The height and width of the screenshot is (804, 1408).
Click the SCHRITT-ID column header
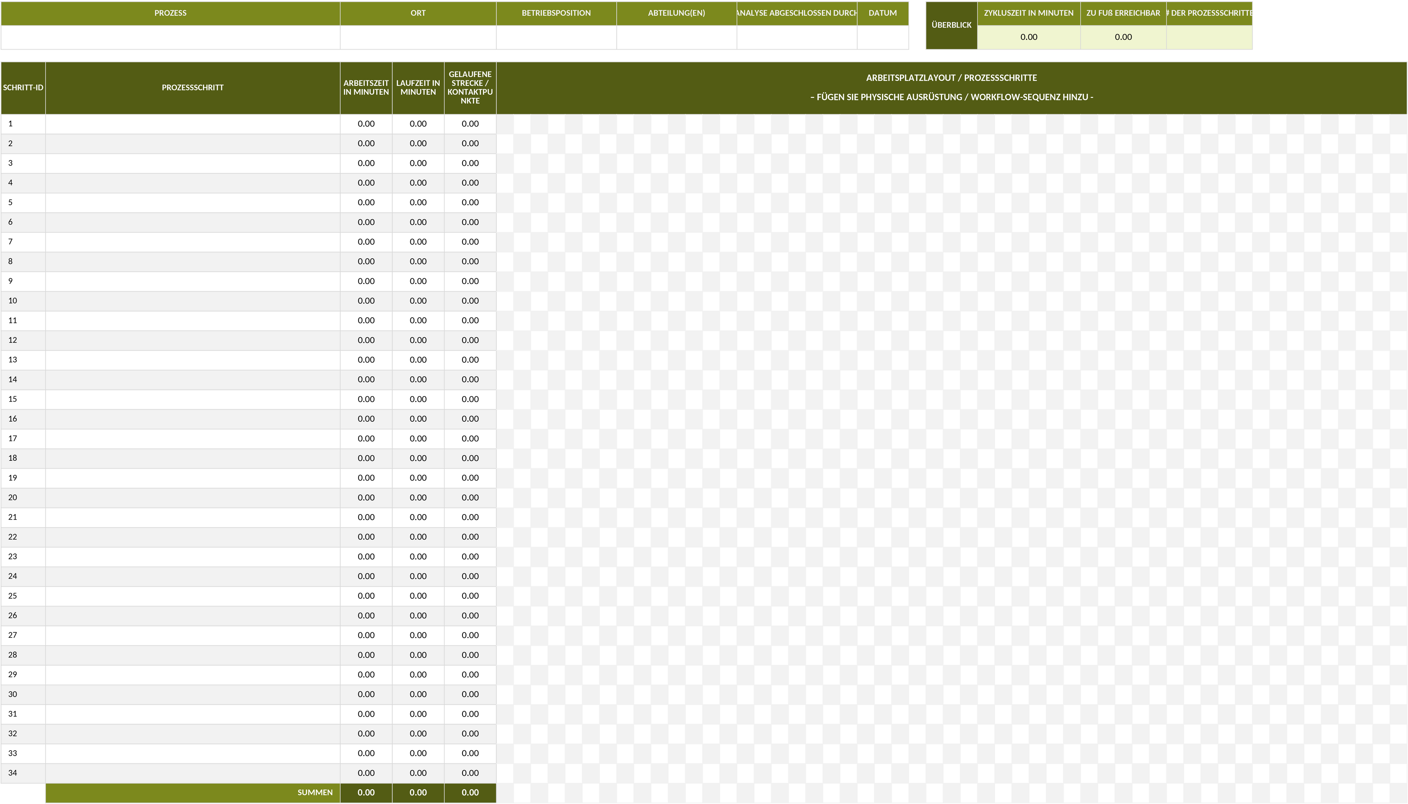point(23,88)
